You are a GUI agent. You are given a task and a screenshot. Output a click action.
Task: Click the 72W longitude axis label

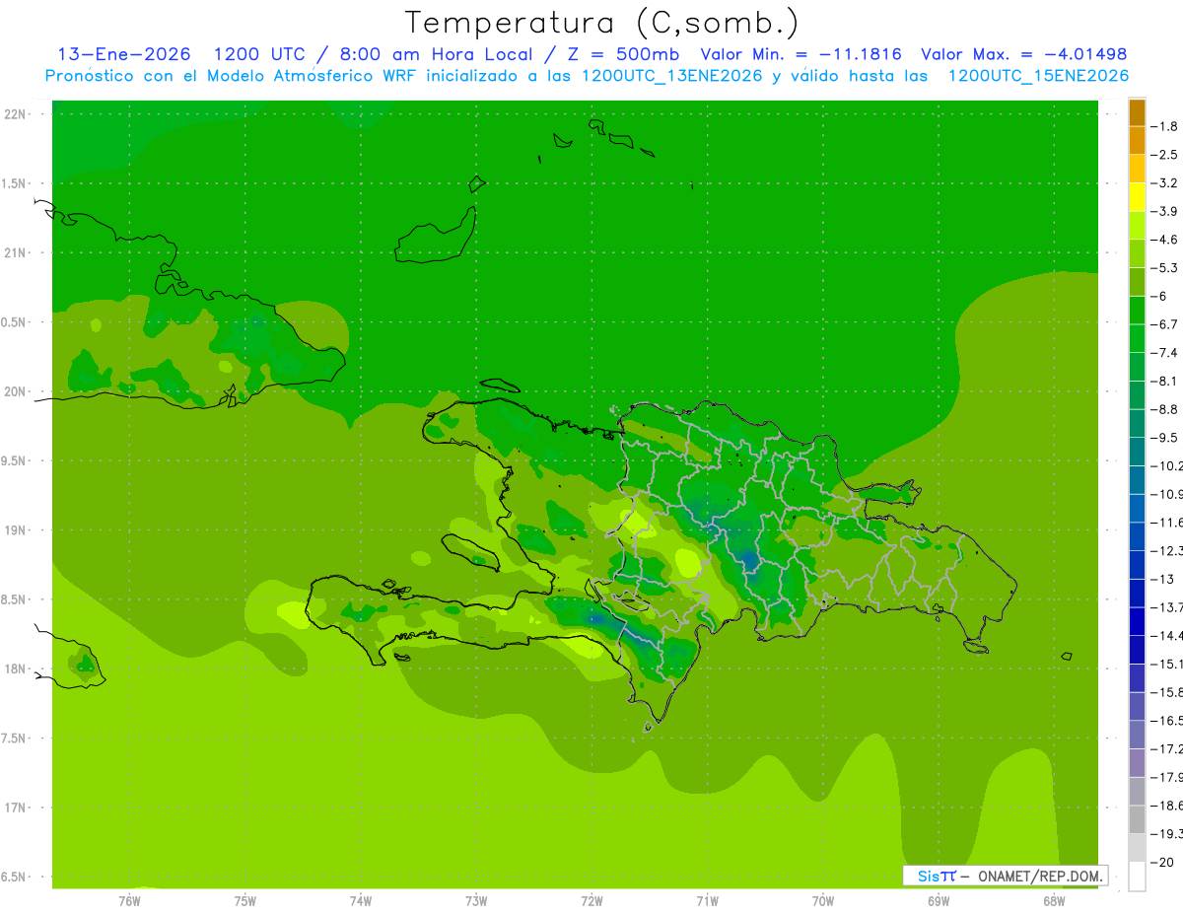[591, 900]
